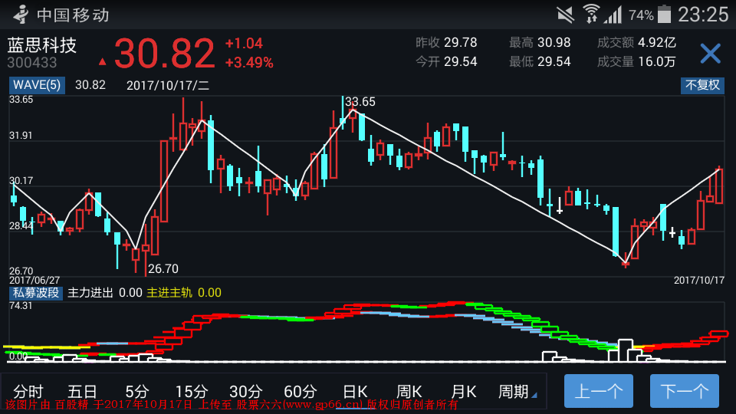736x414 pixels.
Task: Select the 60分 period tab
Action: click(301, 392)
